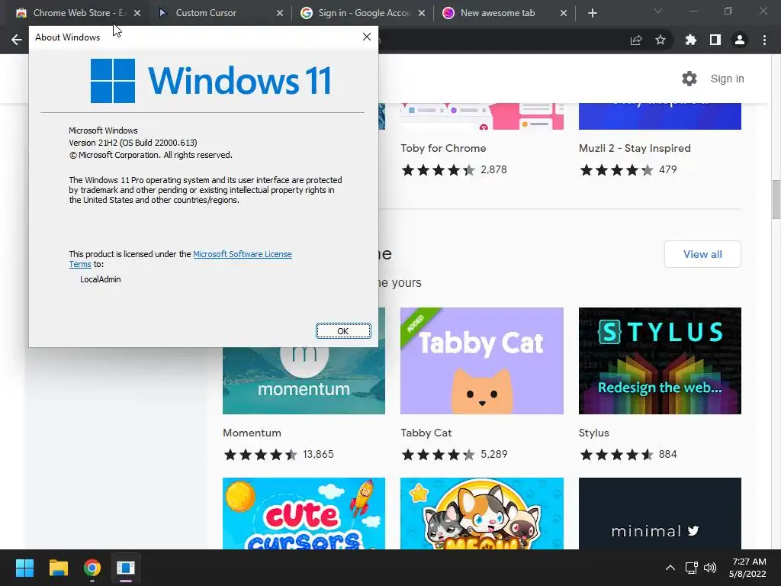Open the Cute Cursors extension thumbnail
The height and width of the screenshot is (586, 781).
tap(304, 514)
